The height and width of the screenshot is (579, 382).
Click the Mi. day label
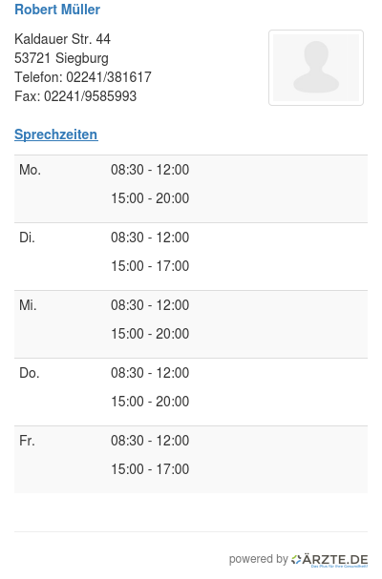click(28, 305)
